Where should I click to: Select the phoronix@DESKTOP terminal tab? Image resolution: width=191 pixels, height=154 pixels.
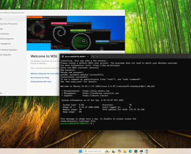pos(75,57)
